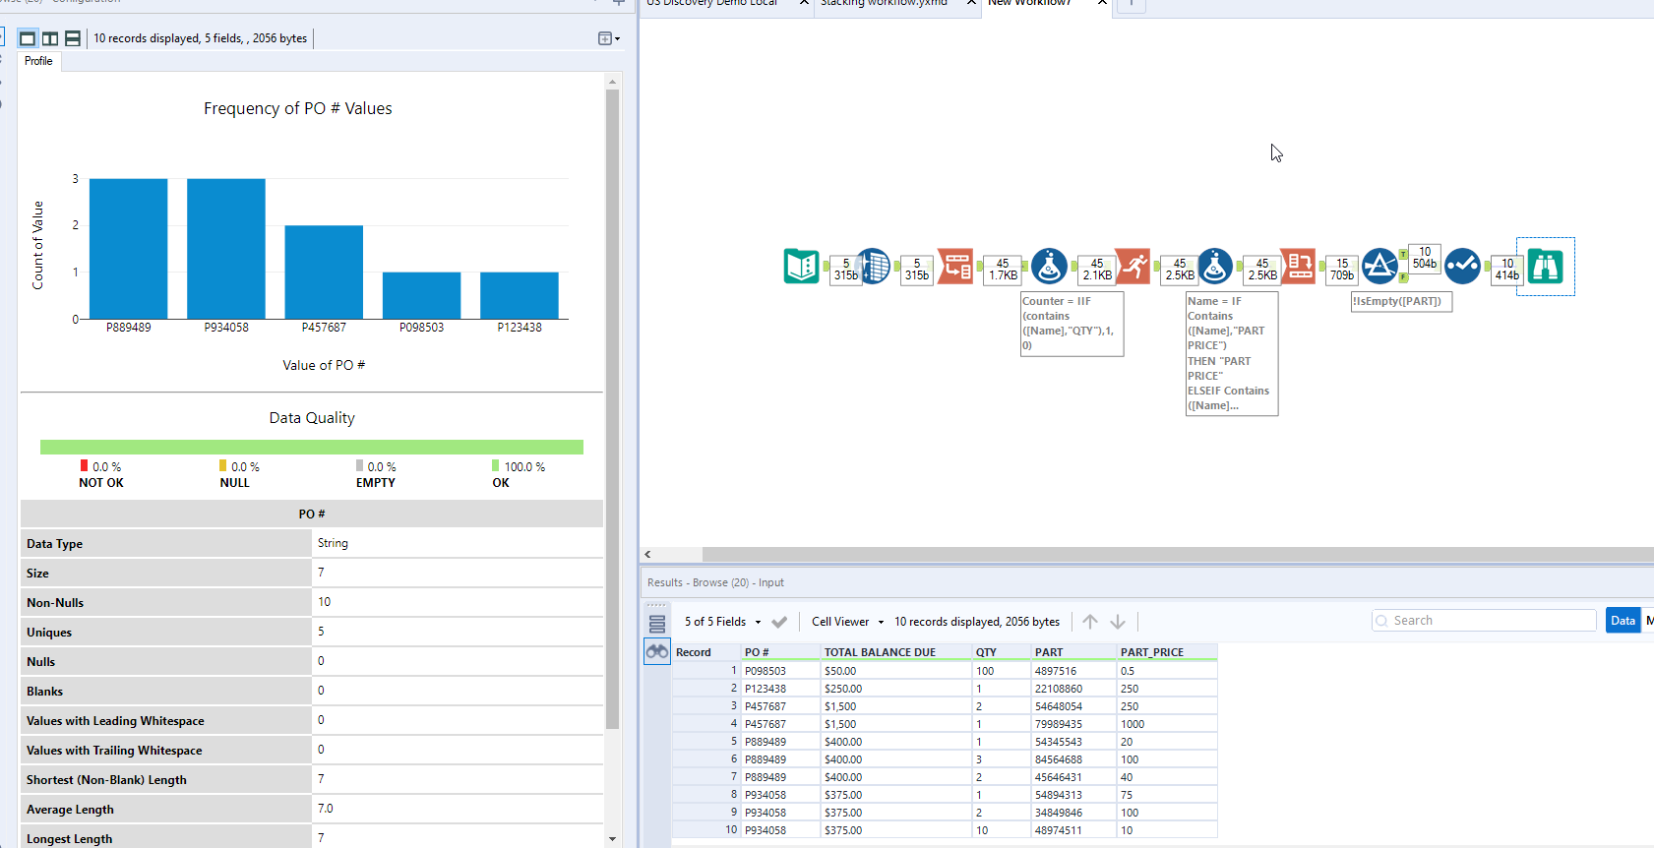Click the Cross Tab tool node
The image size is (1654, 848).
pos(1298,266)
